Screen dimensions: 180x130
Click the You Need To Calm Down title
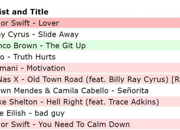[x=84, y=124]
